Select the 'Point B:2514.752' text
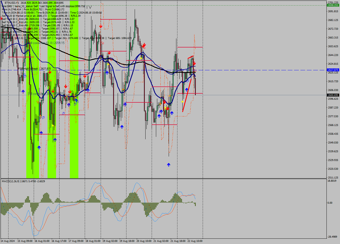 point(33,9)
